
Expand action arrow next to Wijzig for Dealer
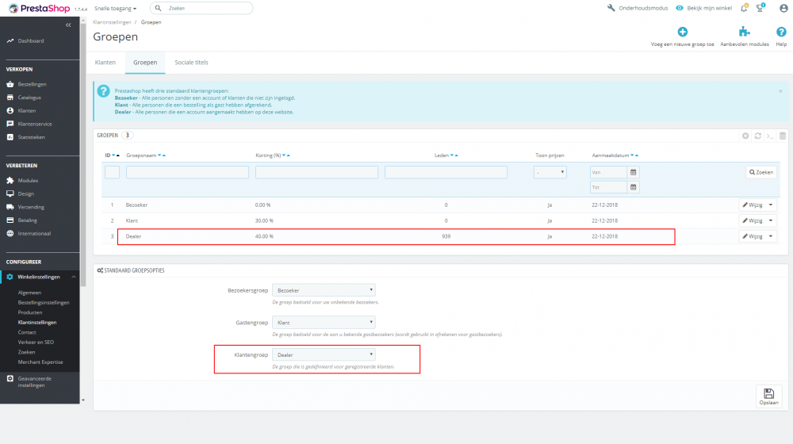coord(771,236)
